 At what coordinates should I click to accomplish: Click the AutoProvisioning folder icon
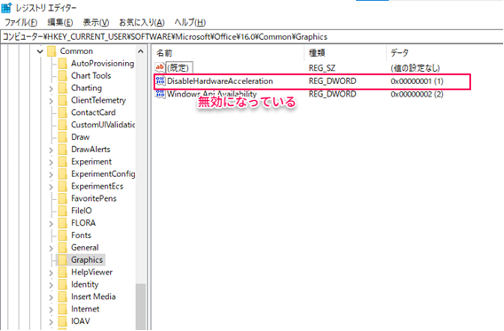coord(63,63)
